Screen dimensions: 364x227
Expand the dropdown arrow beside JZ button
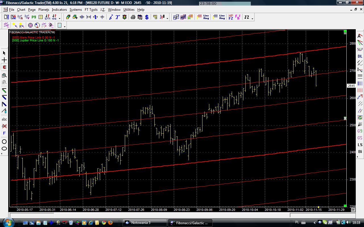pos(252,18)
